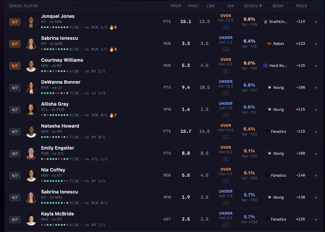Sort table by LINE column header
Image resolution: width=325 pixels, height=232 pixels.
click(x=211, y=6)
